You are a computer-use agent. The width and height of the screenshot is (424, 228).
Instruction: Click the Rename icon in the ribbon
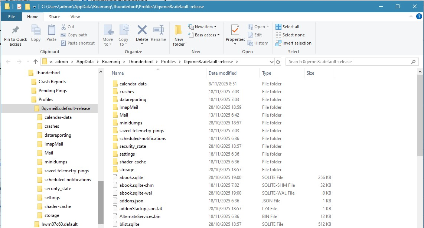159,30
